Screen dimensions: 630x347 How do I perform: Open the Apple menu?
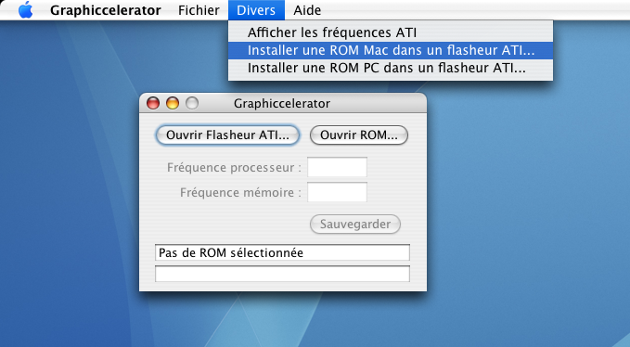[x=26, y=9]
